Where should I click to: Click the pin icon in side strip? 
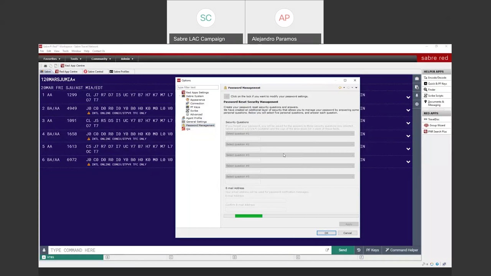pos(417,95)
